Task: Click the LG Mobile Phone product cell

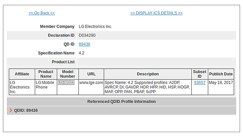Action: click(46, 87)
